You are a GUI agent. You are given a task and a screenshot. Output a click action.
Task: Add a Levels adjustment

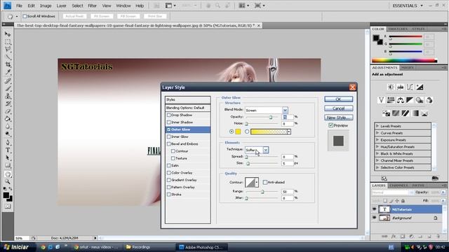pyautogui.click(x=401, y=87)
